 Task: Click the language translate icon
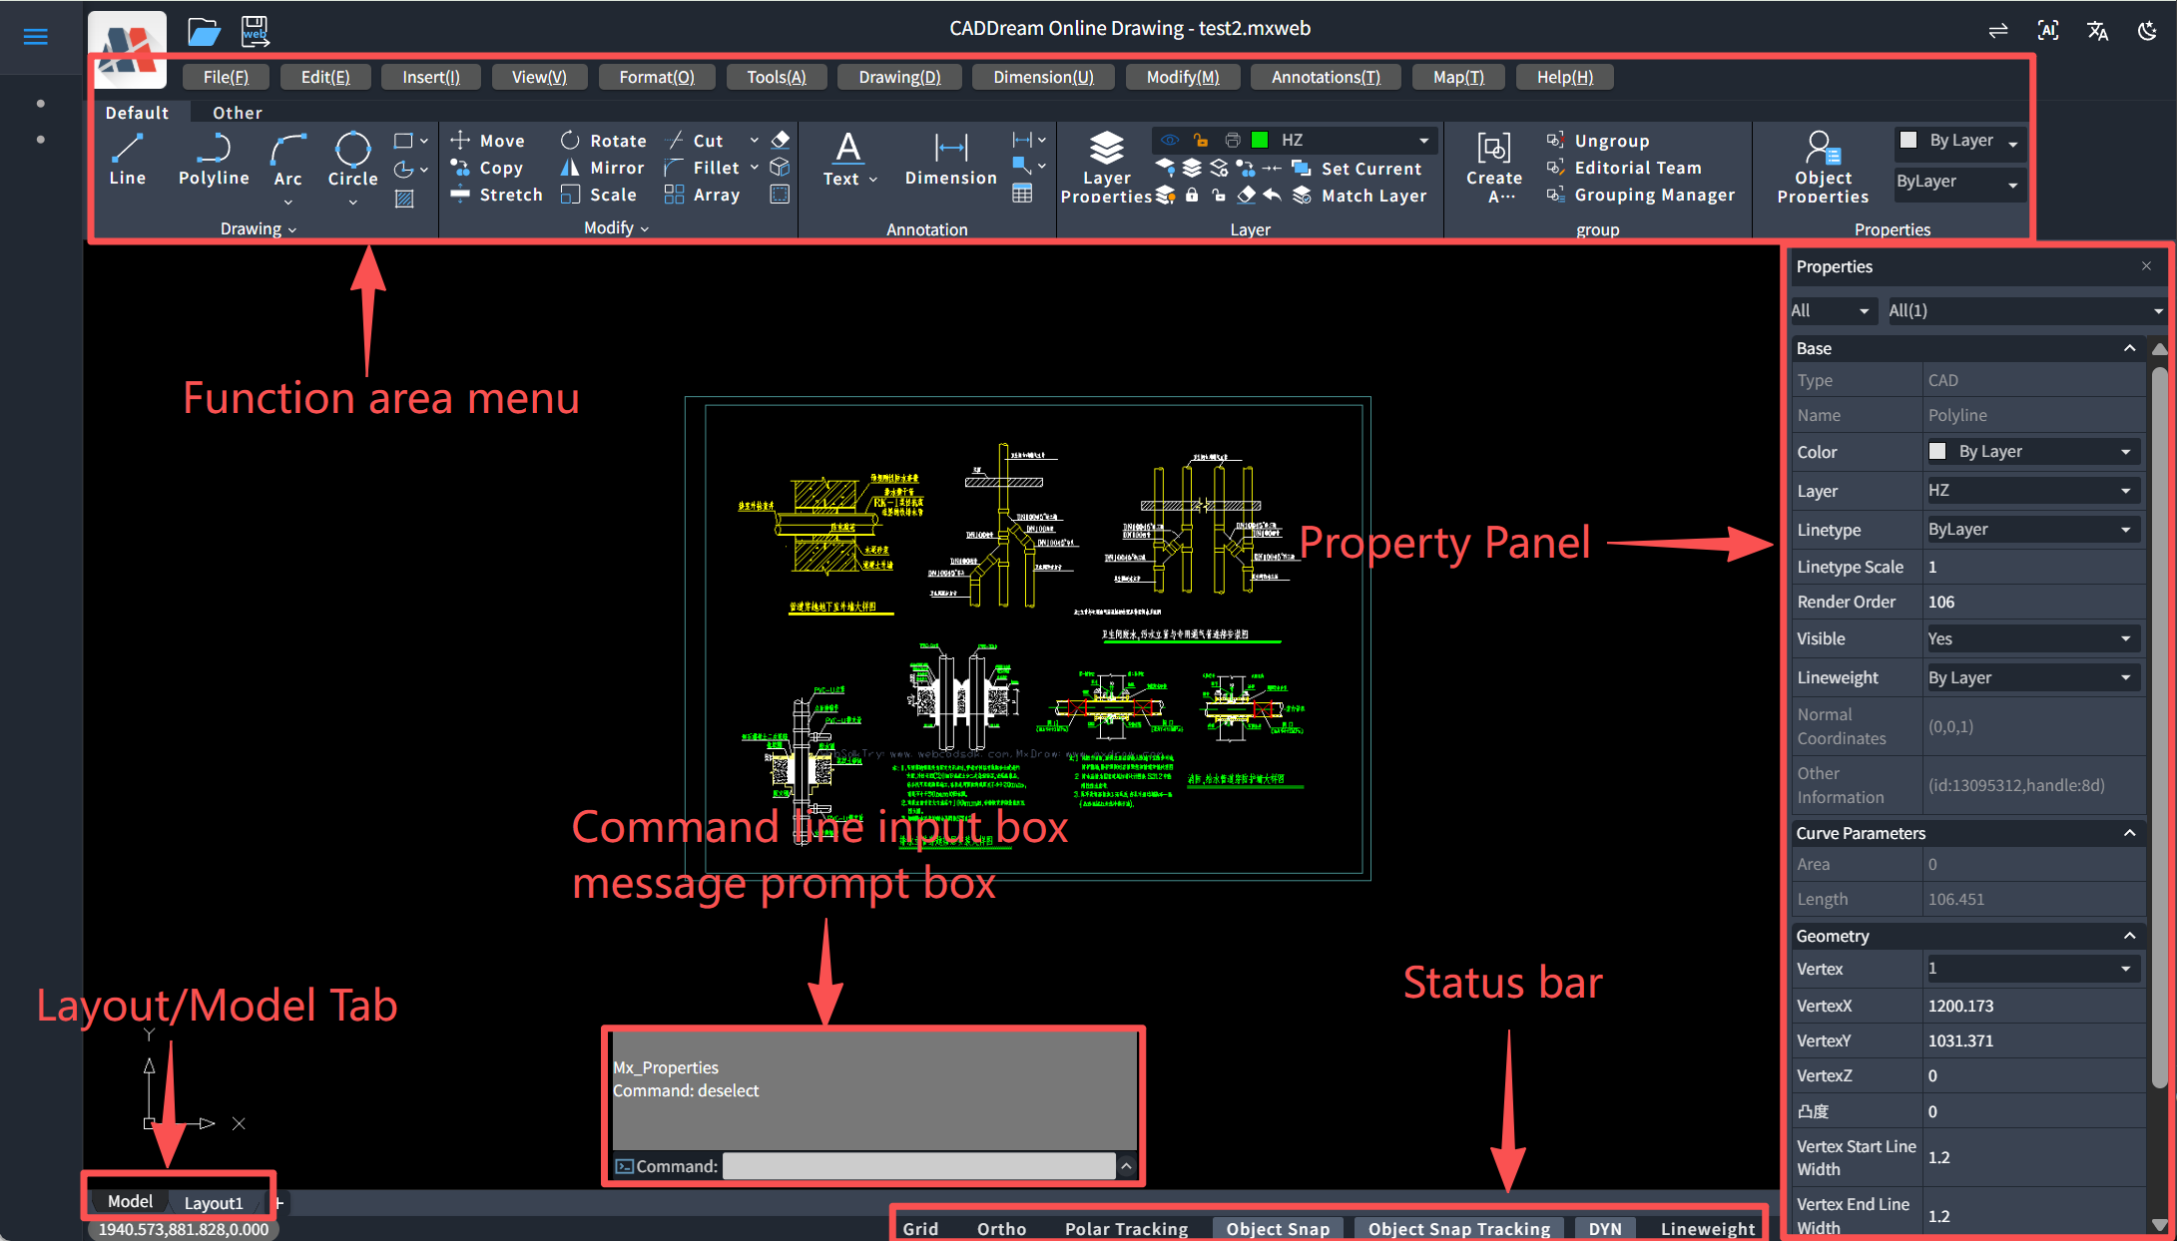(2097, 31)
